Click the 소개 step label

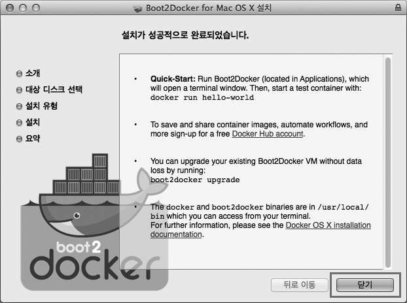point(33,73)
